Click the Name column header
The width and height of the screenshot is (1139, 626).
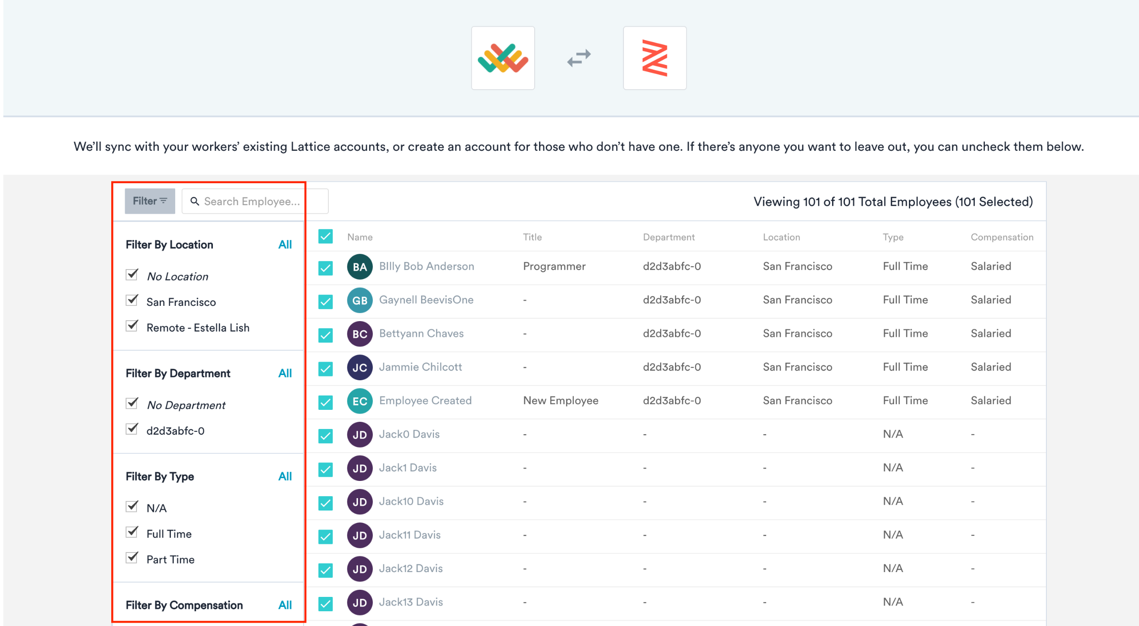click(x=360, y=237)
